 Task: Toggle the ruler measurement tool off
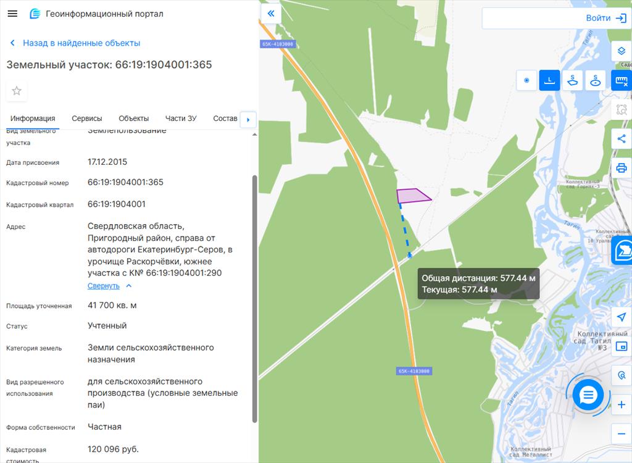tap(622, 81)
